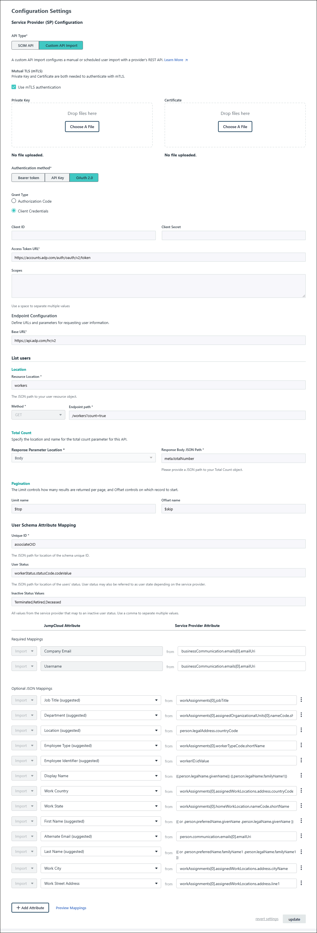Open the Preview Mappings link
317x933 pixels.
(71, 908)
